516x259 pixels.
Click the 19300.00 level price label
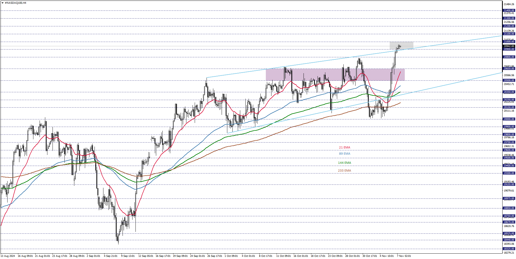click(x=509, y=173)
